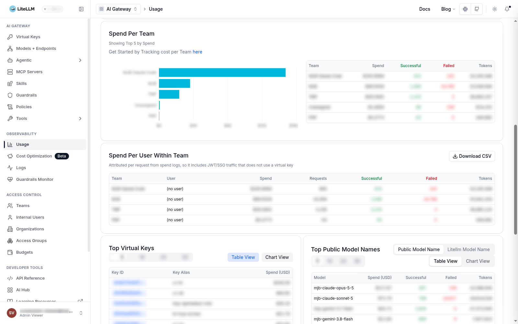Open the Slack community icon
Screen dimensions: 518x324
(465, 9)
